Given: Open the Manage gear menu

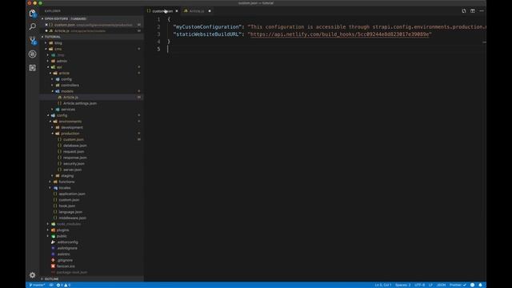Looking at the screenshot, I should (x=32, y=275).
